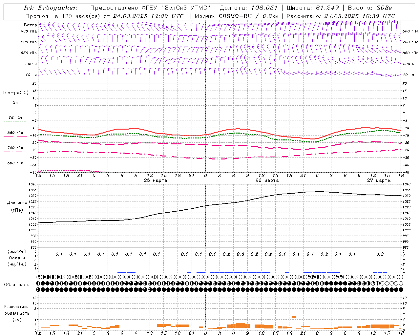Click the 0.3 precipitation value on 27 марта
This screenshot has height=336, width=420.
380,254
